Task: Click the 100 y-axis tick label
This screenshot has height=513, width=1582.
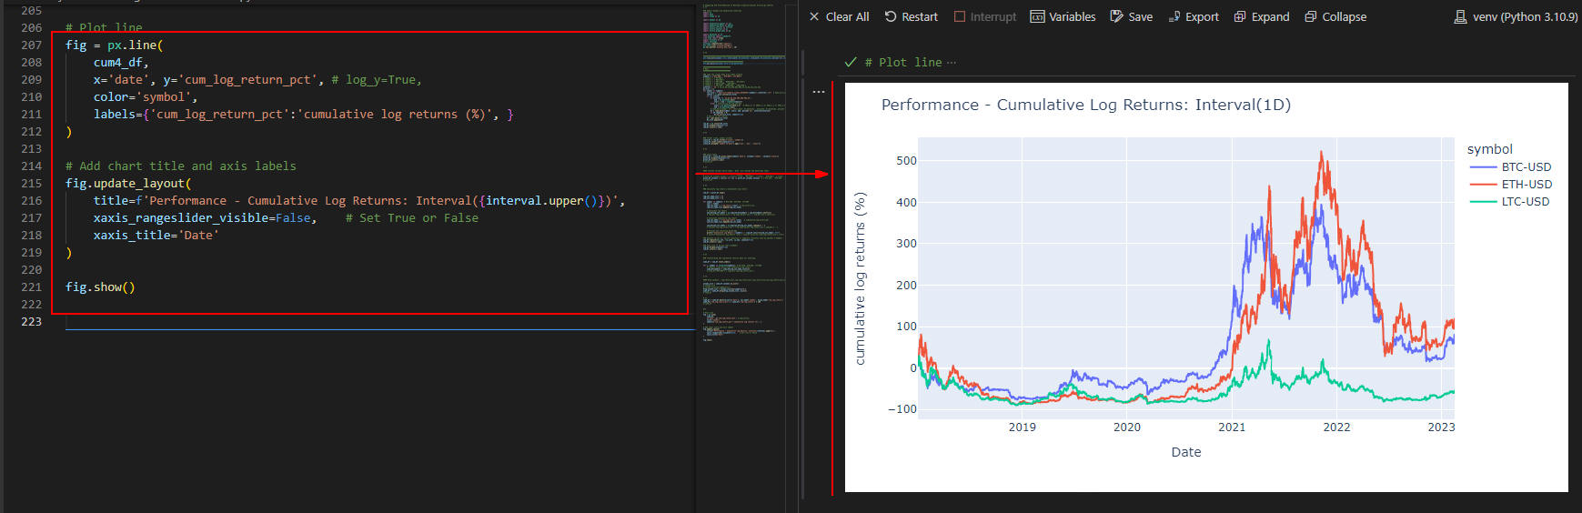Action: [906, 327]
